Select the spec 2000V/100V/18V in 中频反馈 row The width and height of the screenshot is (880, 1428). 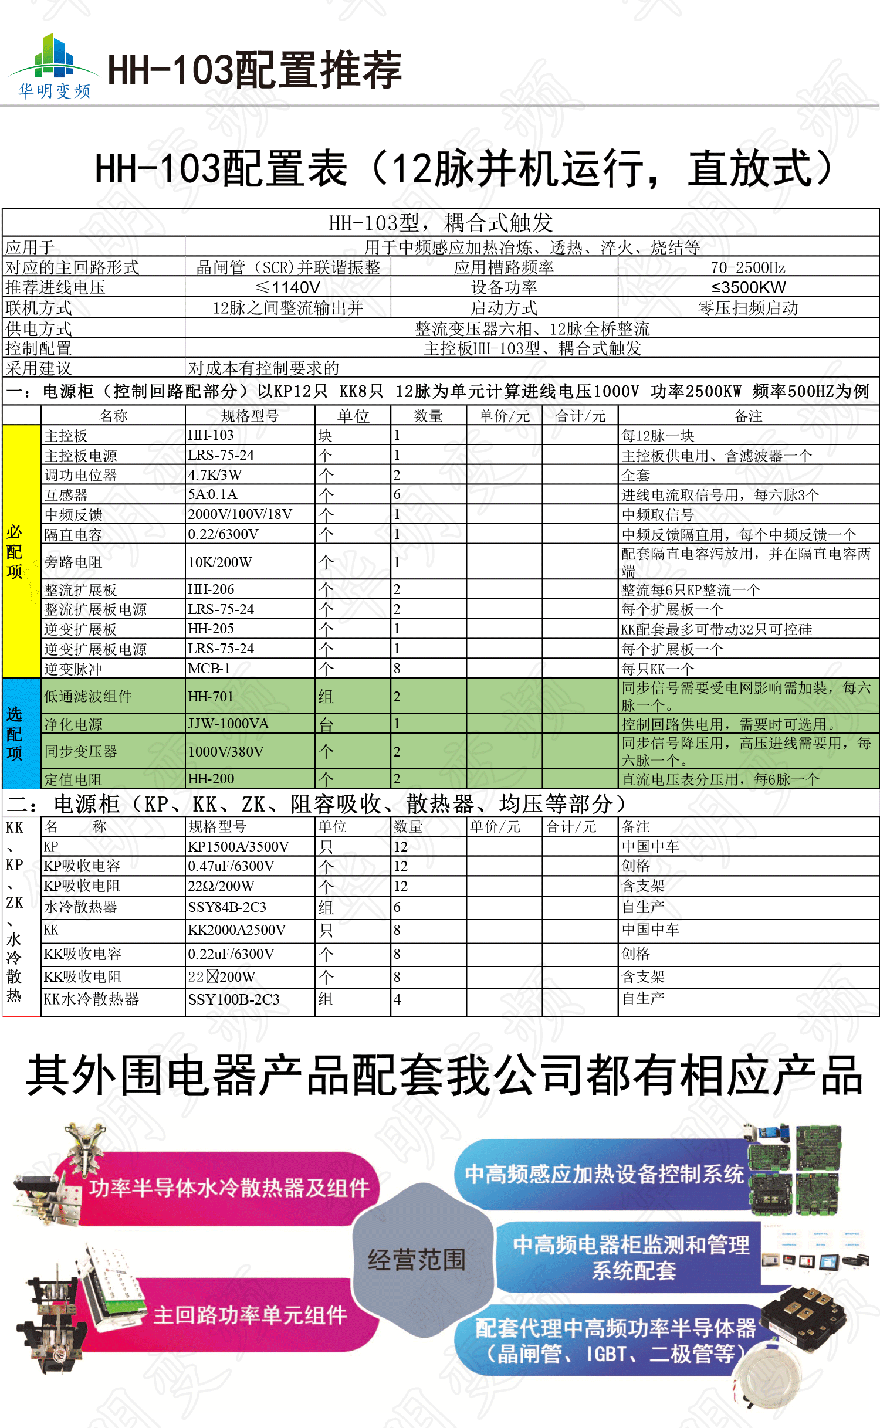click(x=240, y=514)
